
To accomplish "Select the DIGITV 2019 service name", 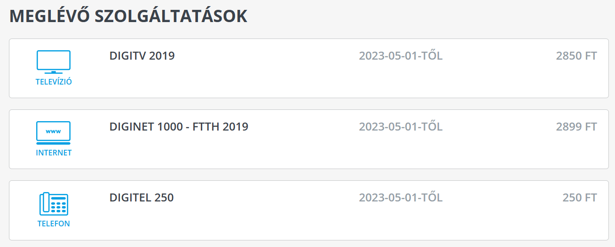I will [x=142, y=56].
